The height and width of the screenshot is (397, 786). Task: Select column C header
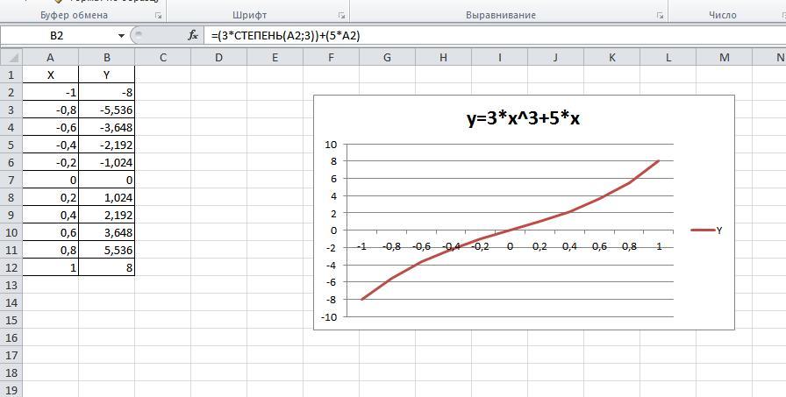(162, 58)
